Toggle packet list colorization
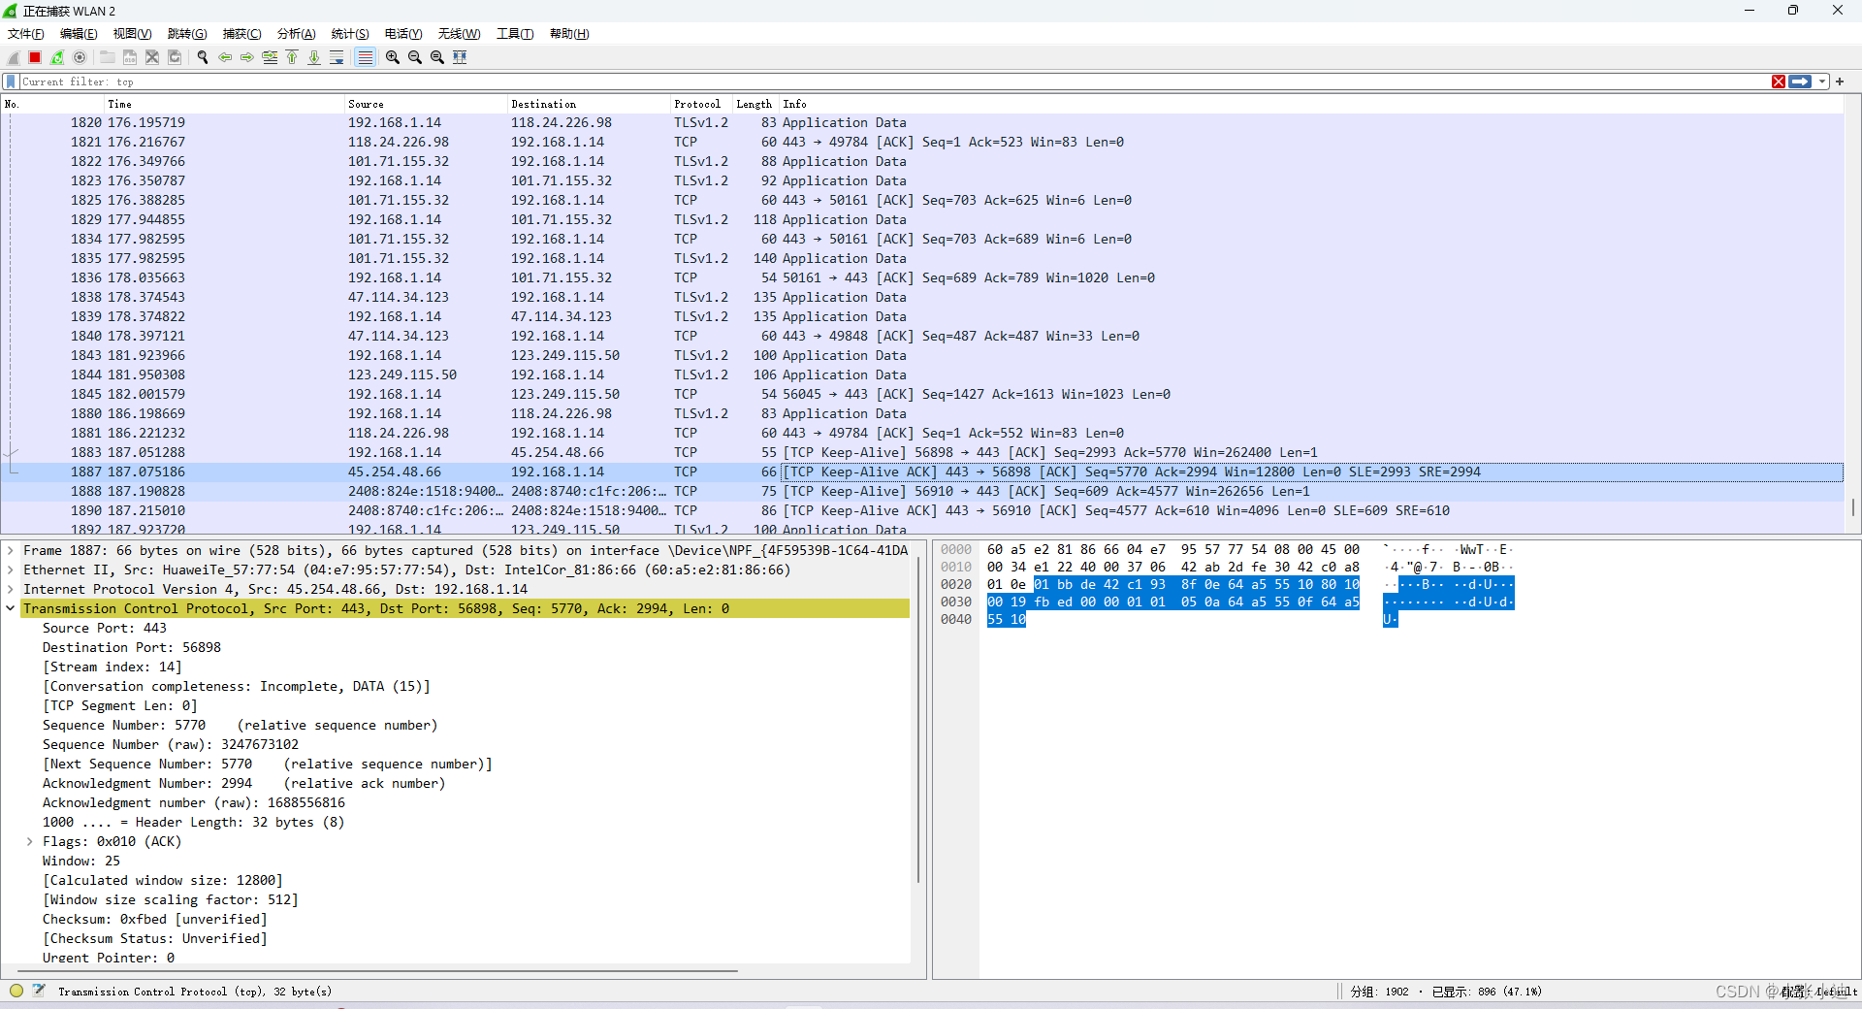 [365, 57]
